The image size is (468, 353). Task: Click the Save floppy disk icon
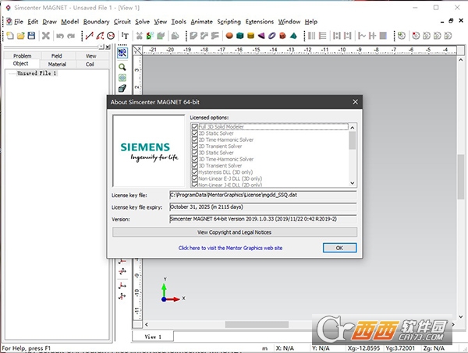pyautogui.click(x=31, y=36)
